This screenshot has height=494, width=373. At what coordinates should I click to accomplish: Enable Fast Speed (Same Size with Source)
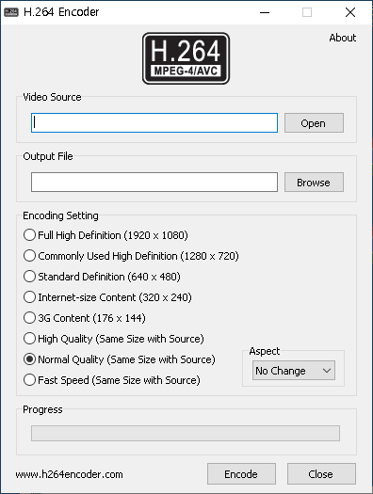click(x=111, y=379)
